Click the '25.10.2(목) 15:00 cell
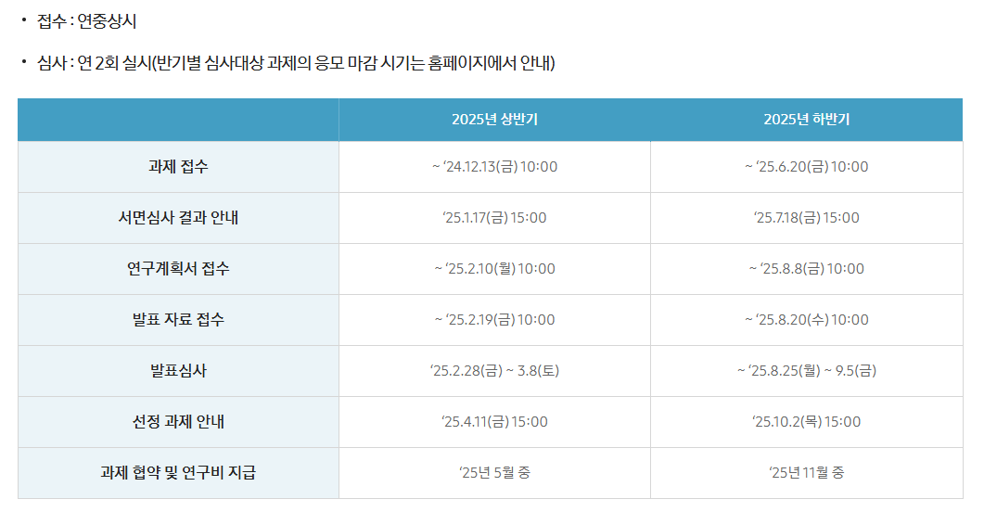This screenshot has height=512, width=984. click(807, 422)
